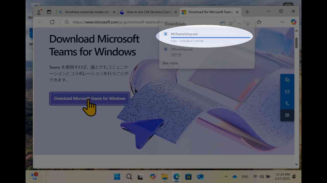Image resolution: width=327 pixels, height=183 pixels.
Task: Open a new browser tab
Action: point(247,12)
